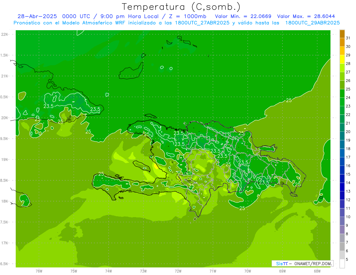The image size is (356, 275).
Task: Click the '71W' longitude axis label
Action: pos(213,271)
